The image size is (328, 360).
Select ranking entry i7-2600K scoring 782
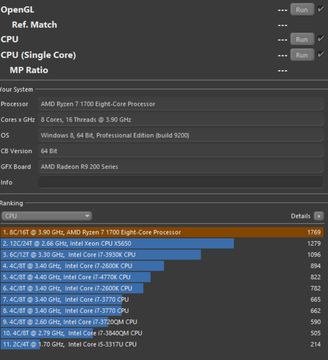[x=162, y=288]
